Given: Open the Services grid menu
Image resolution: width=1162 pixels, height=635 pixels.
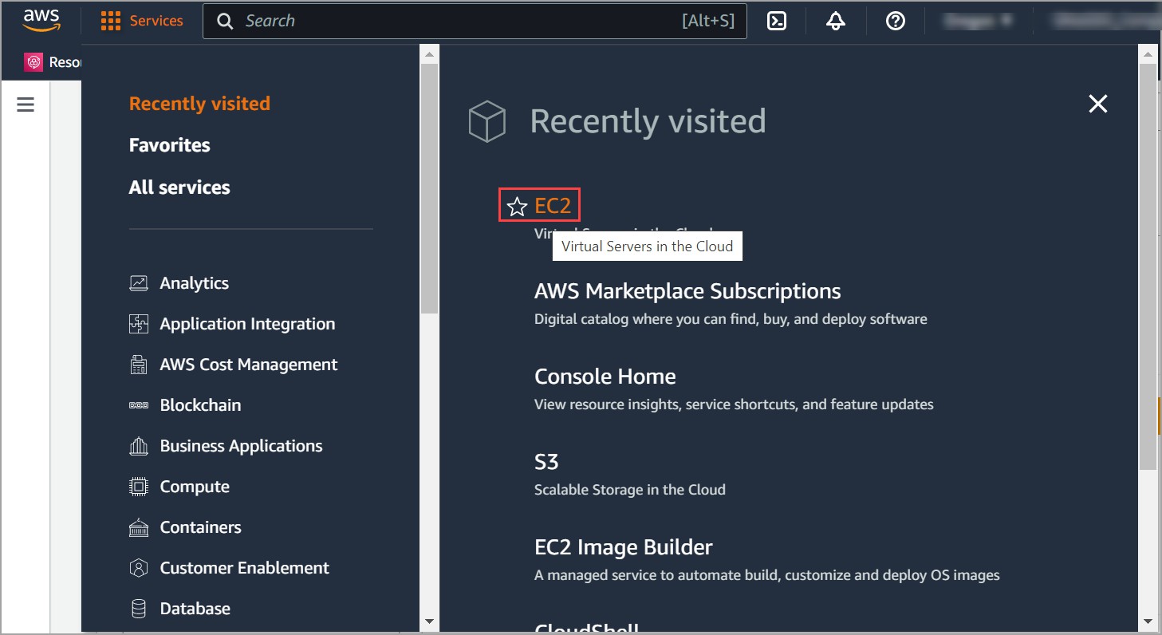Looking at the screenshot, I should coord(111,22).
